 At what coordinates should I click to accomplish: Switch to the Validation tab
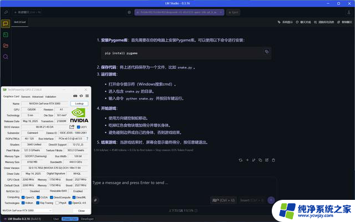[x=50, y=96]
